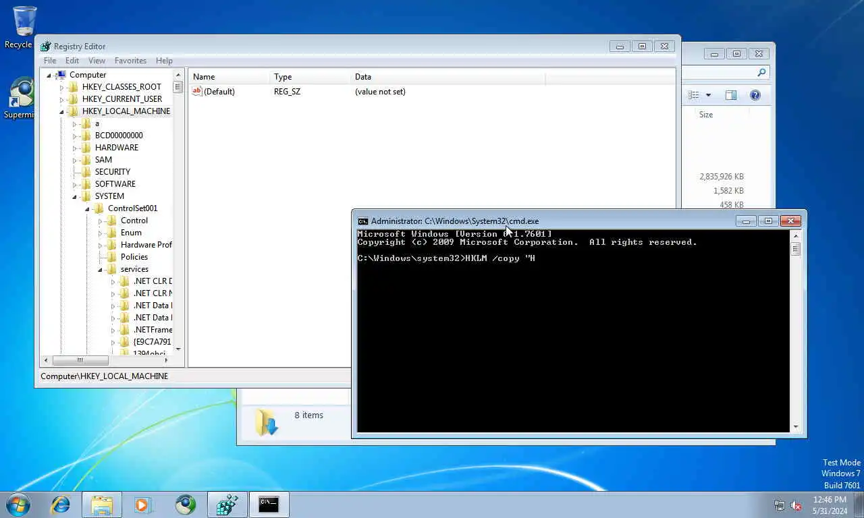
Task: Open Explorer help icon
Action: [x=755, y=95]
